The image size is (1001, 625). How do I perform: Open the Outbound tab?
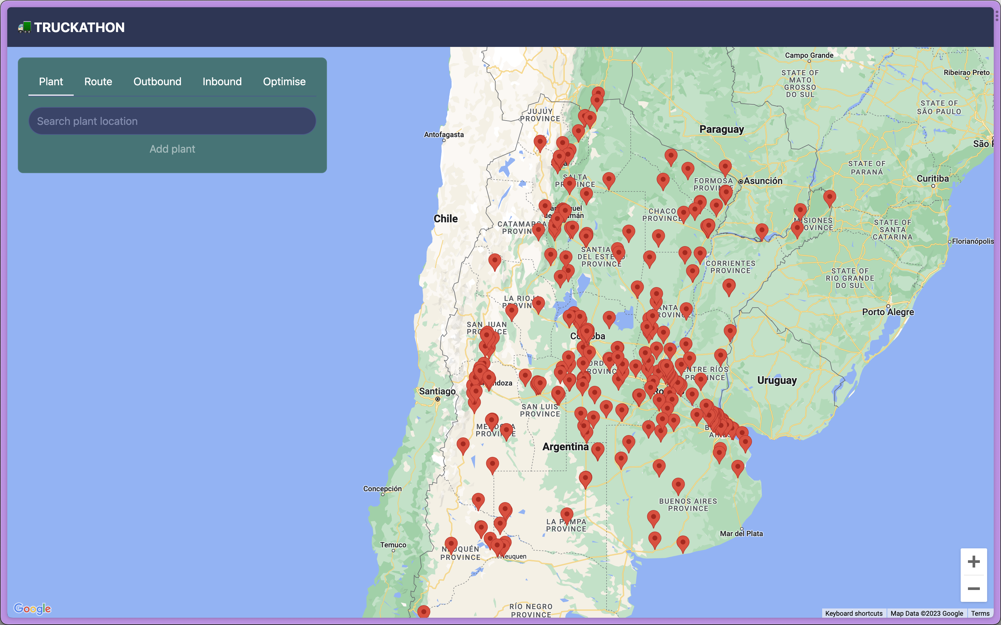157,82
